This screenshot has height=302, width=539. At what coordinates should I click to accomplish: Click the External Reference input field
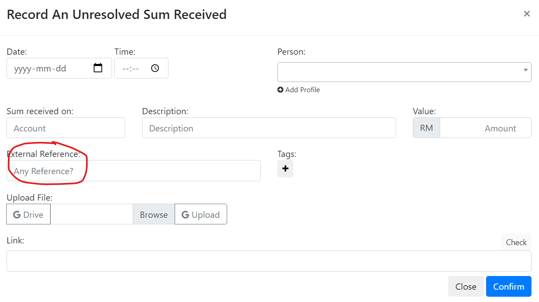coord(134,171)
